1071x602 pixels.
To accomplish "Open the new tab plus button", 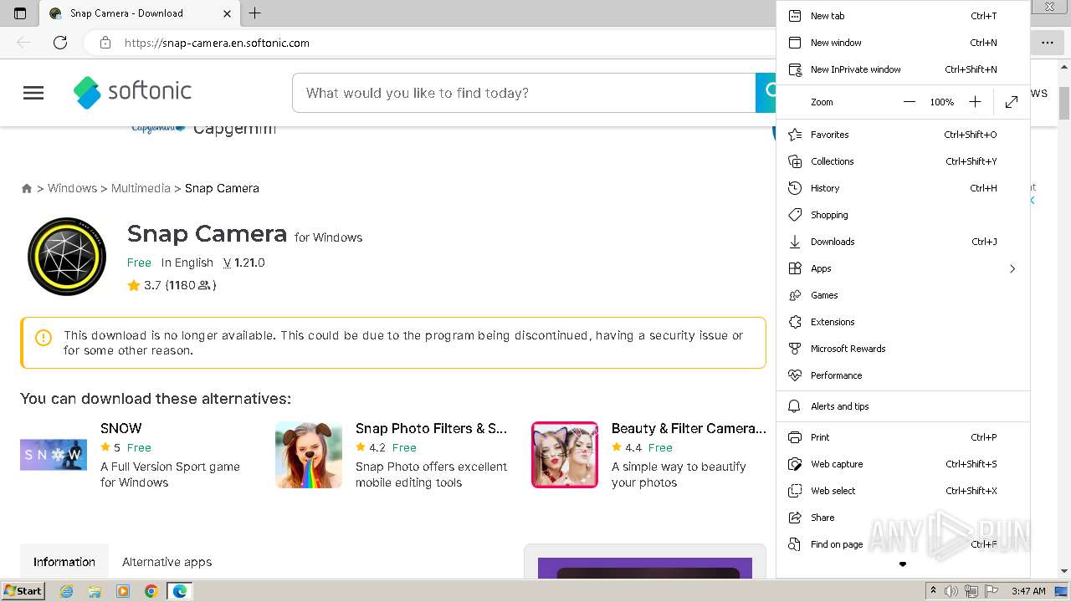I will coord(255,13).
